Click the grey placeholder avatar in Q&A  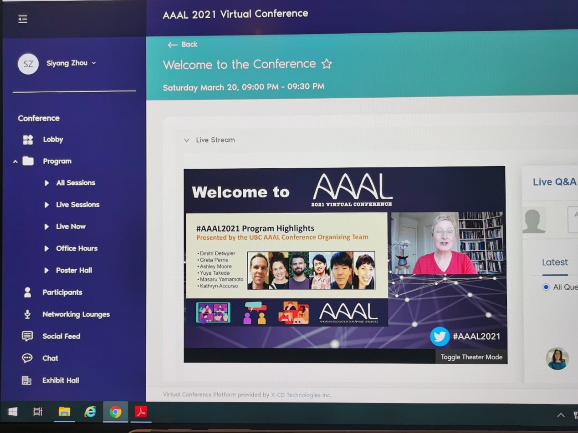[x=534, y=220]
